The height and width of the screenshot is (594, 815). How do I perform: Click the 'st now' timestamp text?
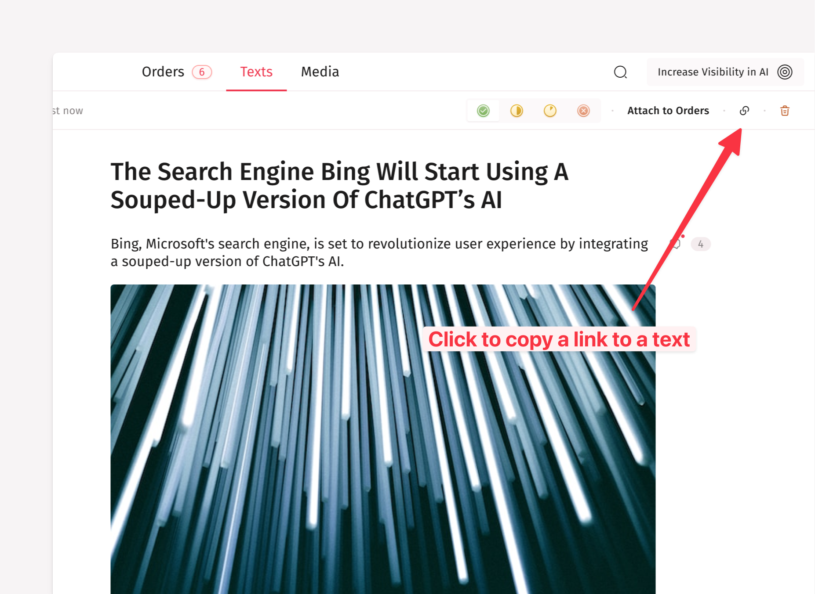pos(68,111)
